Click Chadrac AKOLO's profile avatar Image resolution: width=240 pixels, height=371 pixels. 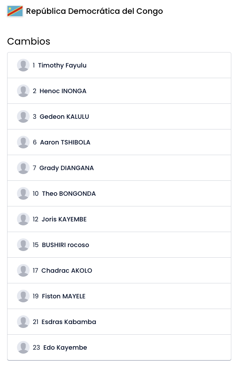point(23,270)
